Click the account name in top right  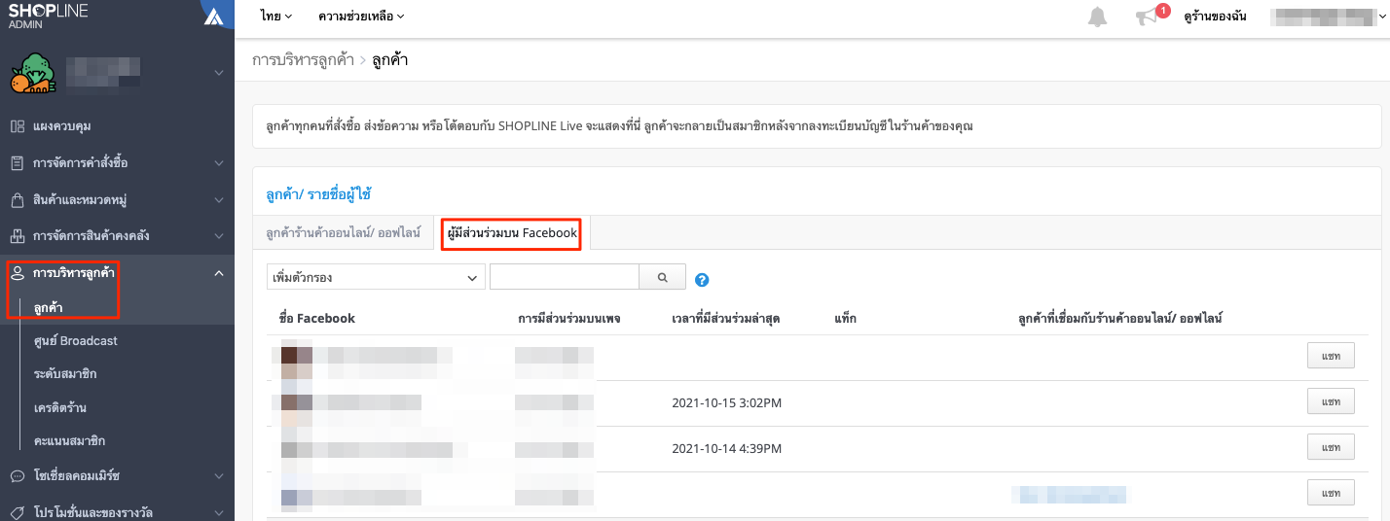[x=1326, y=17]
